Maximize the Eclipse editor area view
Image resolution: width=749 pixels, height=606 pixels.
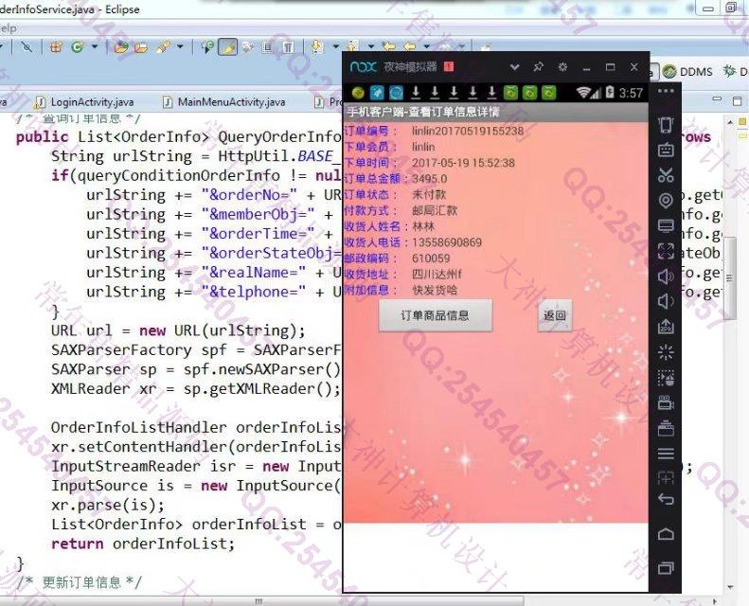737,100
